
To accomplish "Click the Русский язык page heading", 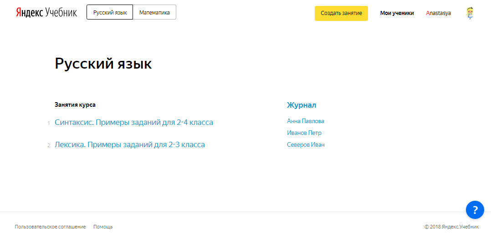I will tap(103, 64).
